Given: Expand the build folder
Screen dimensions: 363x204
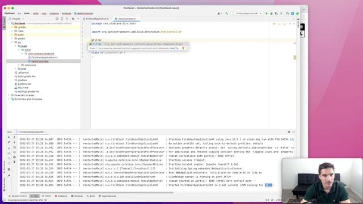Looking at the screenshot, I should pyautogui.click(x=12, y=35).
